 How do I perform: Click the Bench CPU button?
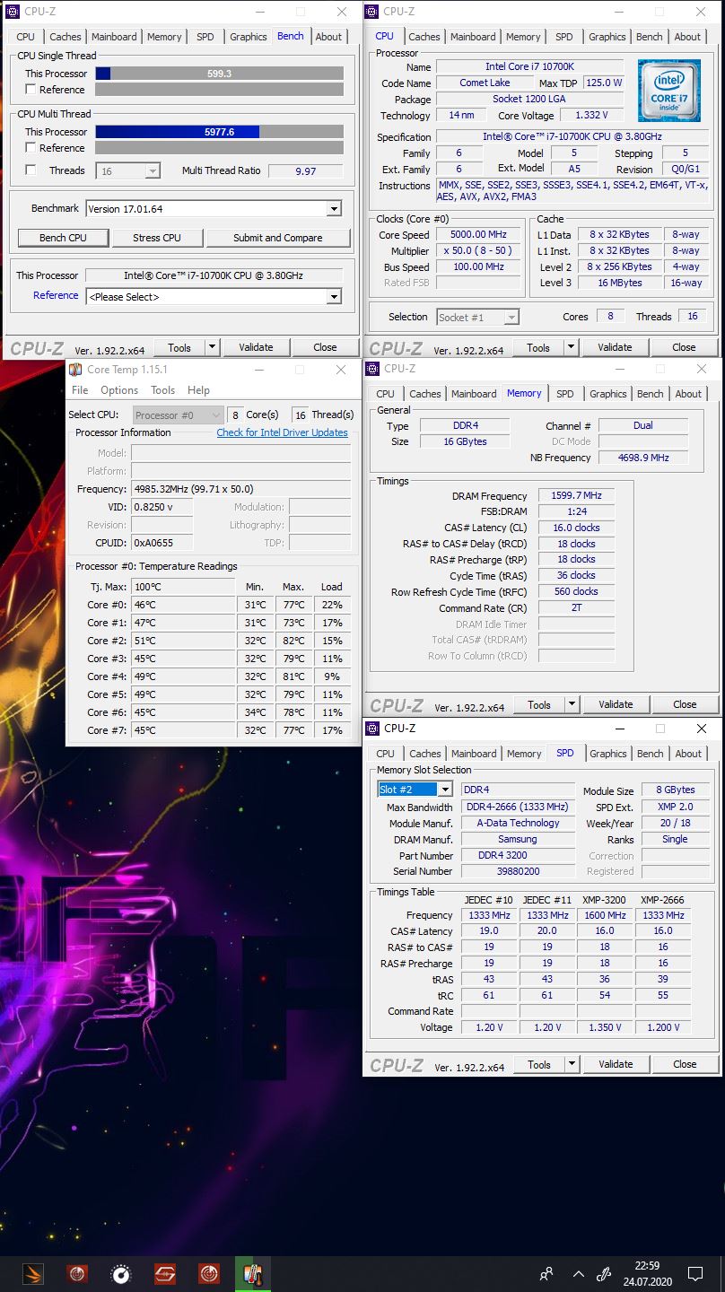(64, 238)
